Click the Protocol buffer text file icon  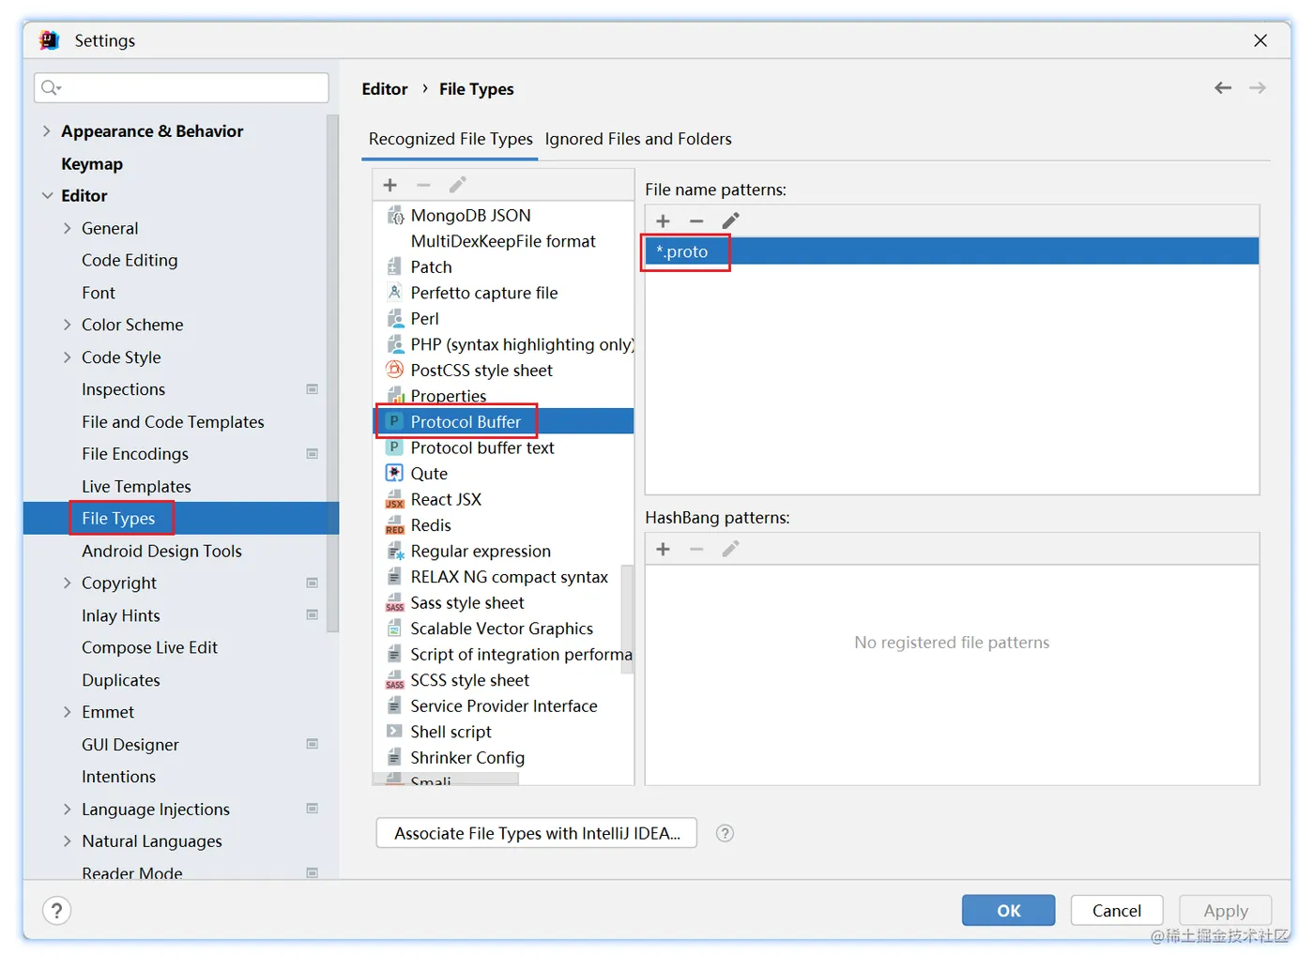pyautogui.click(x=395, y=447)
